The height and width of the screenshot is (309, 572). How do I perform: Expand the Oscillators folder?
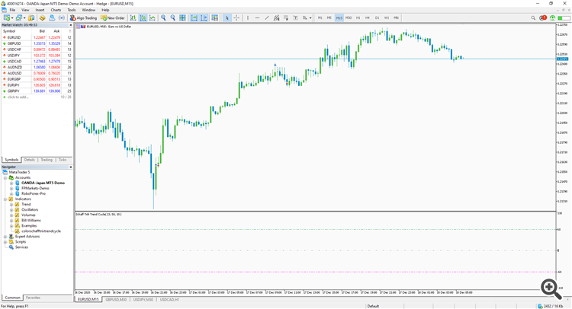11,209
